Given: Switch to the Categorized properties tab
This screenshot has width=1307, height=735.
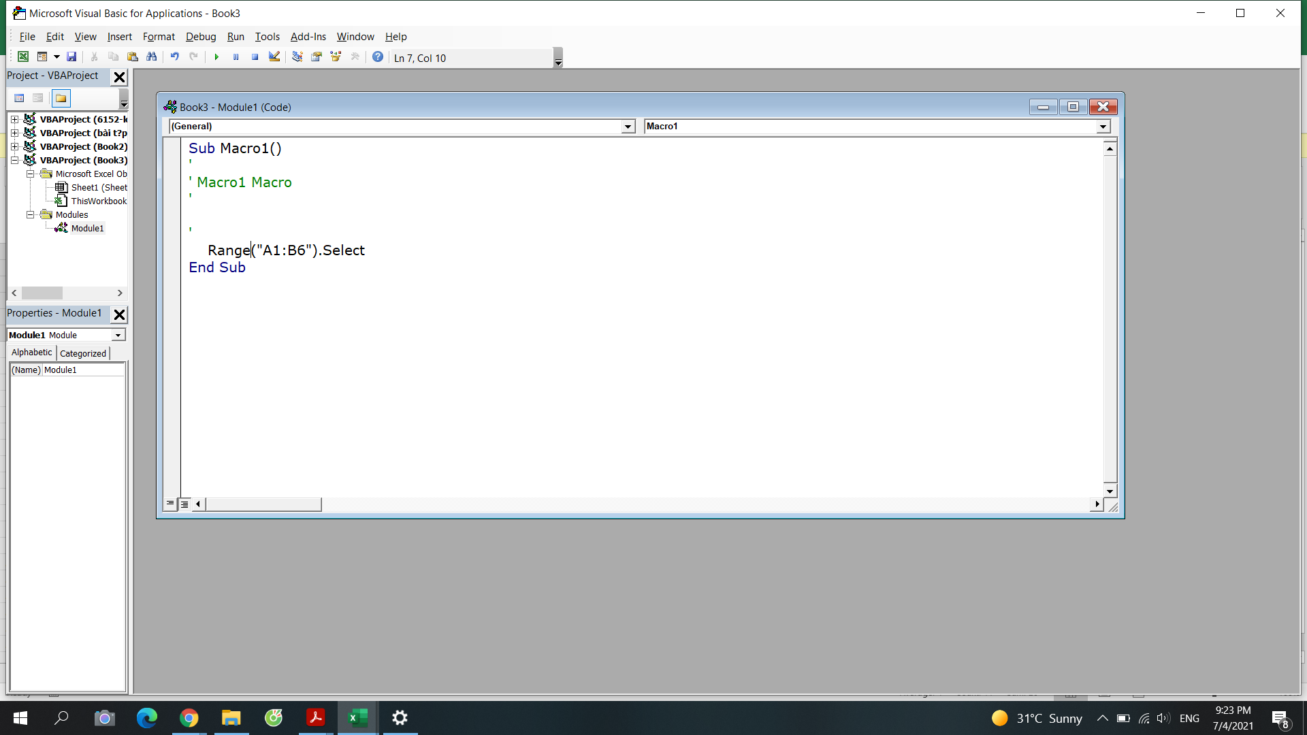Looking at the screenshot, I should [83, 353].
